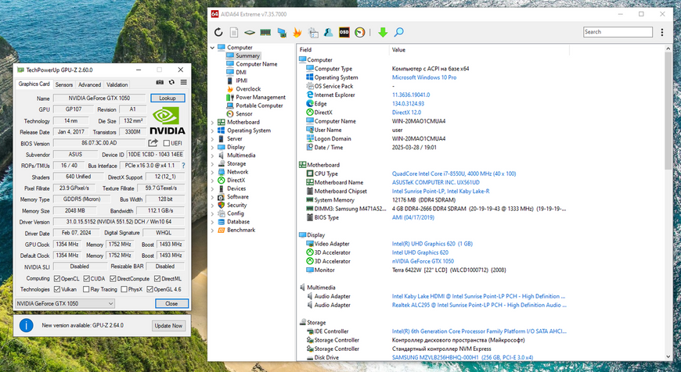
Task: Click the Lookup button in GPU-Z
Action: click(168, 98)
